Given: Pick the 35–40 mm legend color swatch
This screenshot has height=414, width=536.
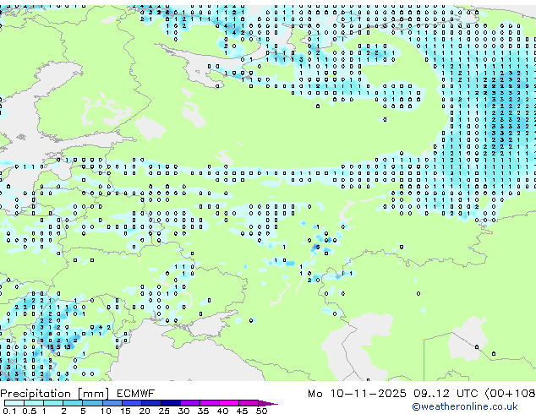Looking at the screenshot, I should 209,403.
